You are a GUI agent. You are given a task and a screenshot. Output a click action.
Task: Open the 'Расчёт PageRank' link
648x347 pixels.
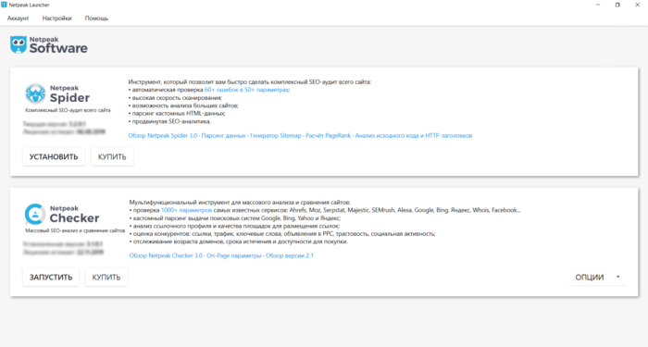coord(328,135)
